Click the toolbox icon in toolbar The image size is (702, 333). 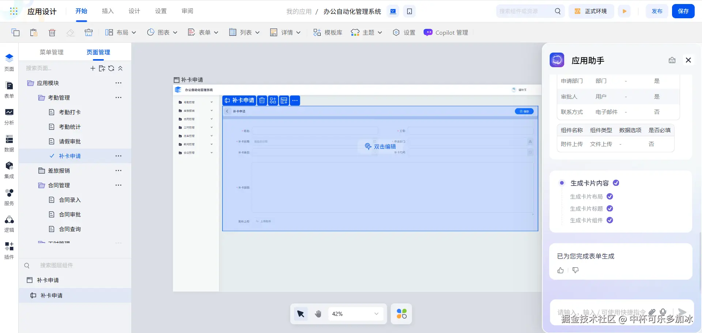[88, 32]
